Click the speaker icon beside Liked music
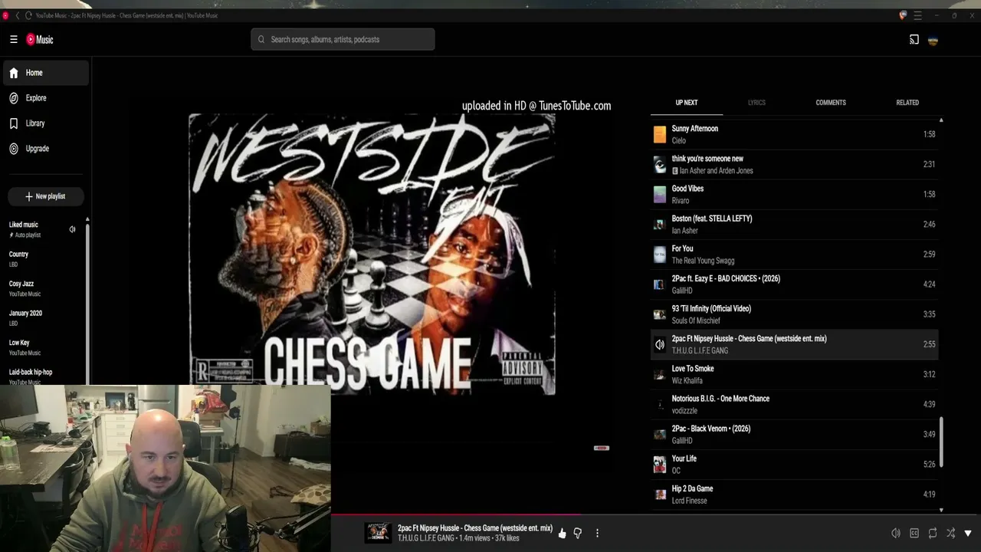 tap(72, 229)
